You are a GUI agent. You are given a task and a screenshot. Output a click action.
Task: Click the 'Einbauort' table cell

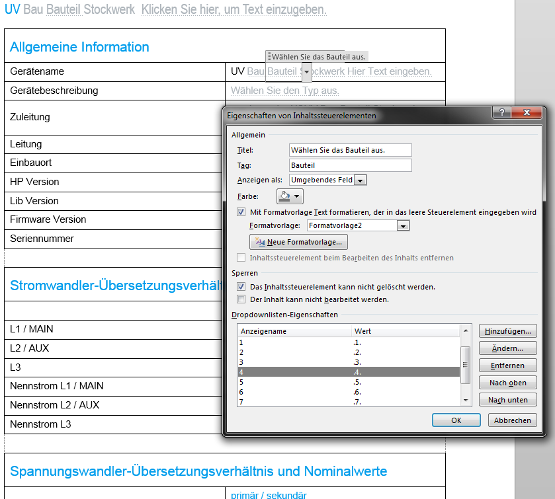[114, 163]
